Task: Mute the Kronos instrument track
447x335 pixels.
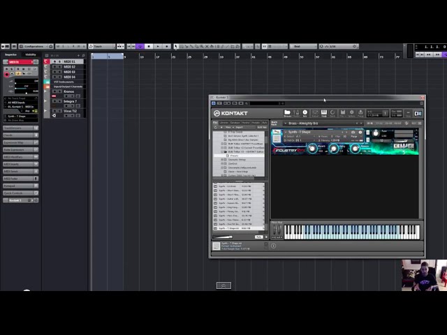Action: pos(54,91)
